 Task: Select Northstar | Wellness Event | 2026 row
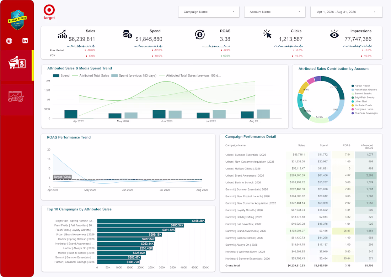click(301, 252)
